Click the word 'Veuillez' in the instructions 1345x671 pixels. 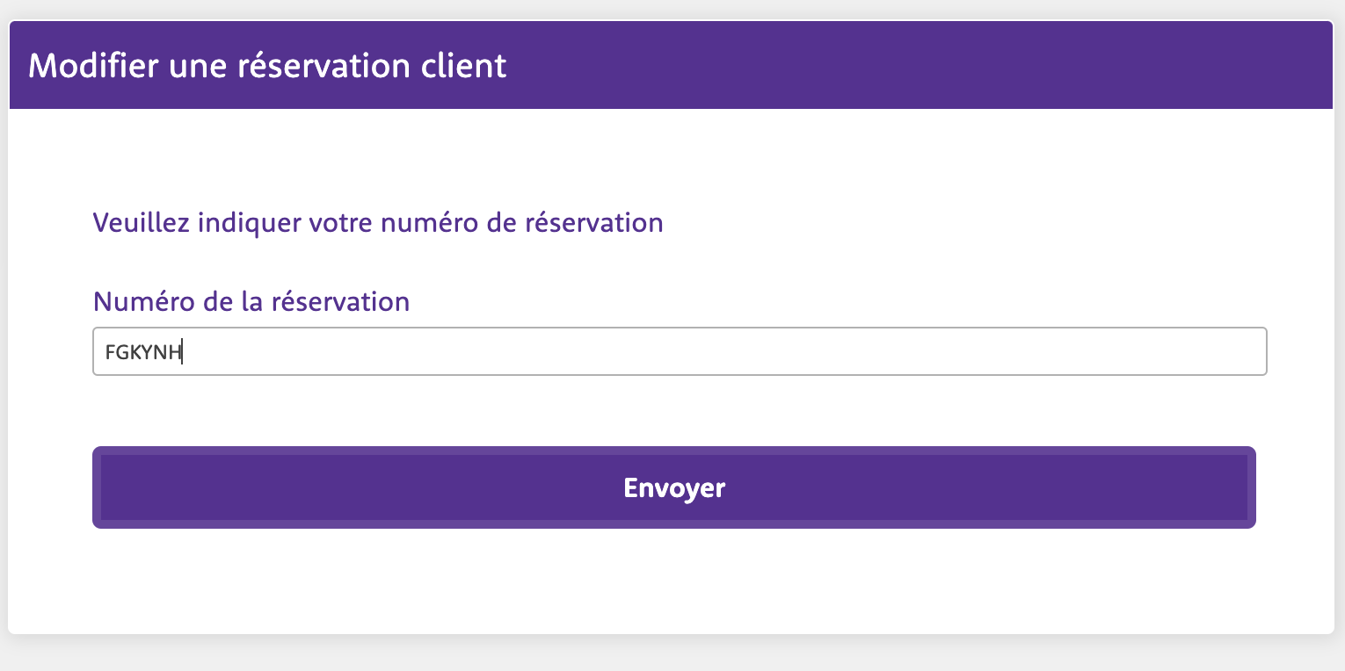pyautogui.click(x=141, y=222)
